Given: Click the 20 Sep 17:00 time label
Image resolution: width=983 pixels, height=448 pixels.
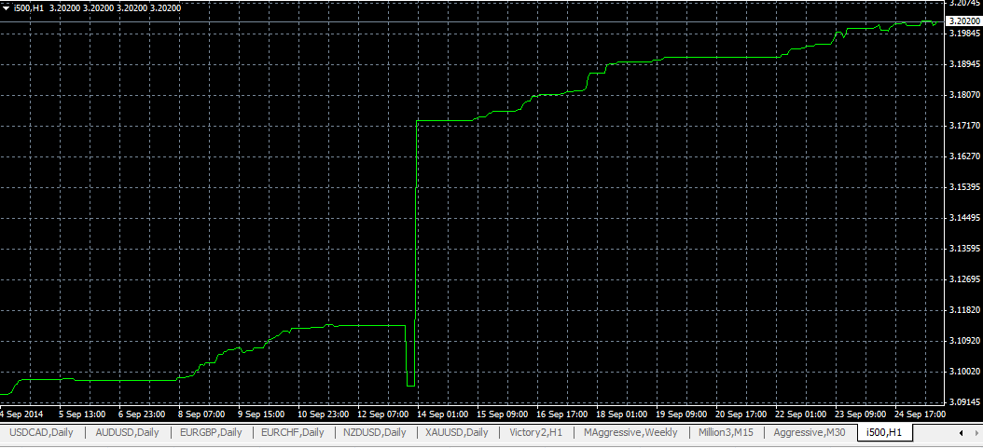Looking at the screenshot, I should point(741,414).
